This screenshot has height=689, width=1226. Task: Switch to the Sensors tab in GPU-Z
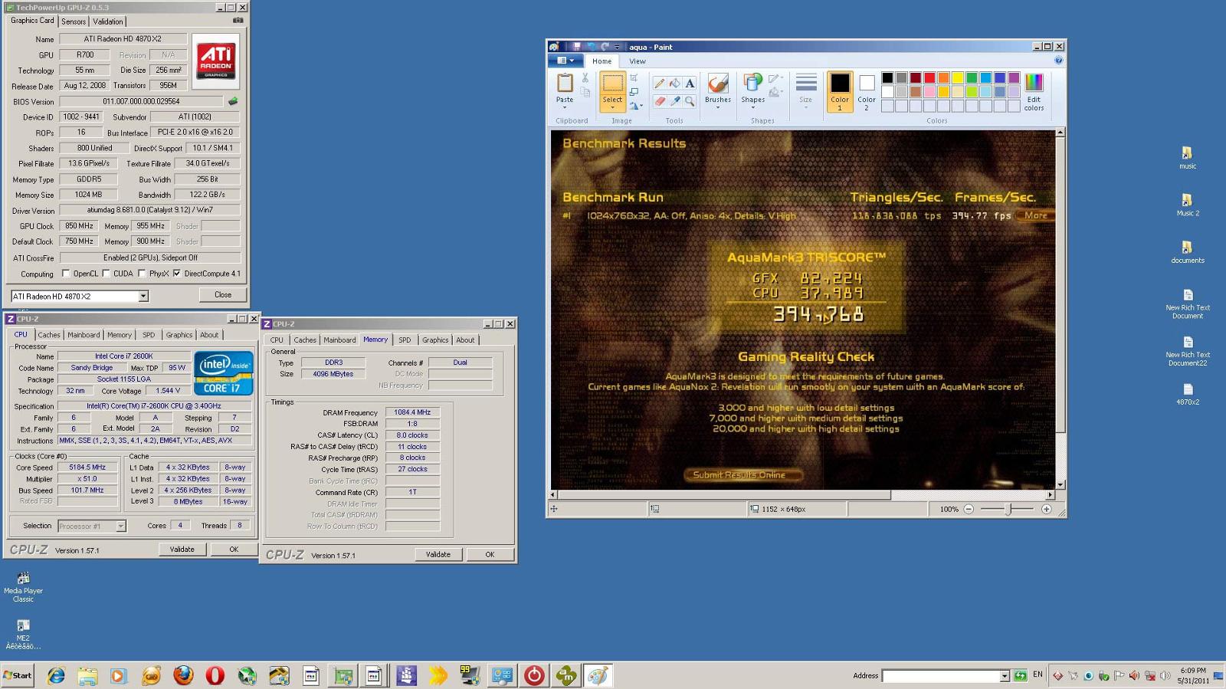(x=74, y=21)
